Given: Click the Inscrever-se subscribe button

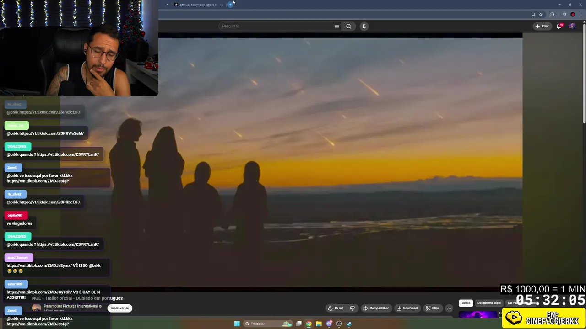Looking at the screenshot, I should click(x=120, y=308).
